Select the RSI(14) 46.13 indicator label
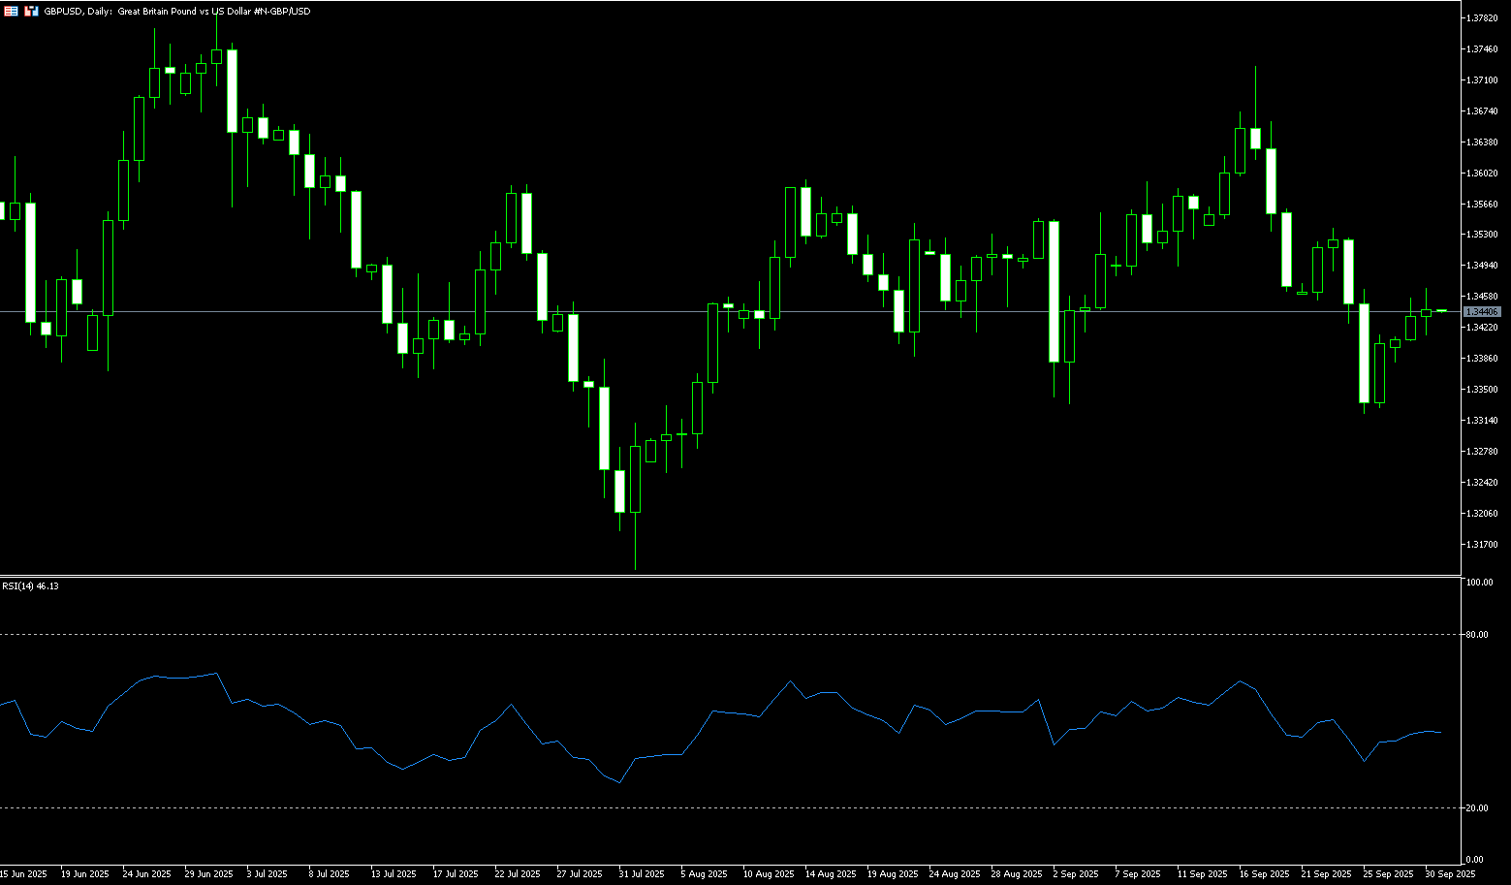 [x=30, y=586]
